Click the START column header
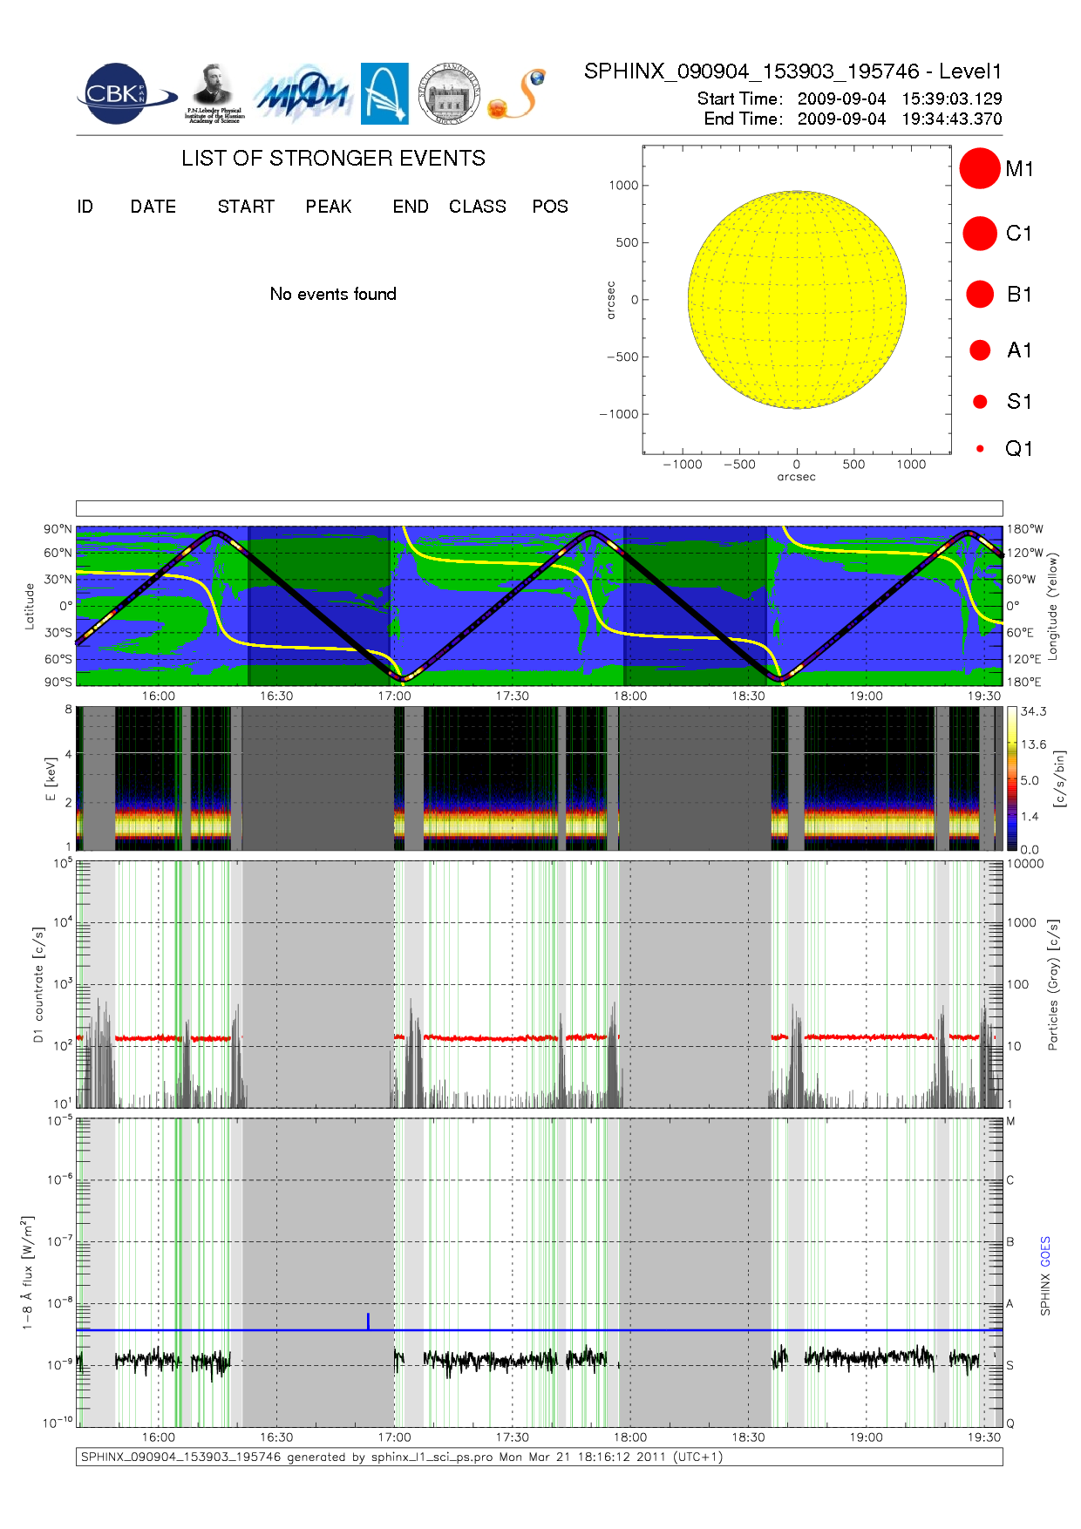 [x=246, y=207]
